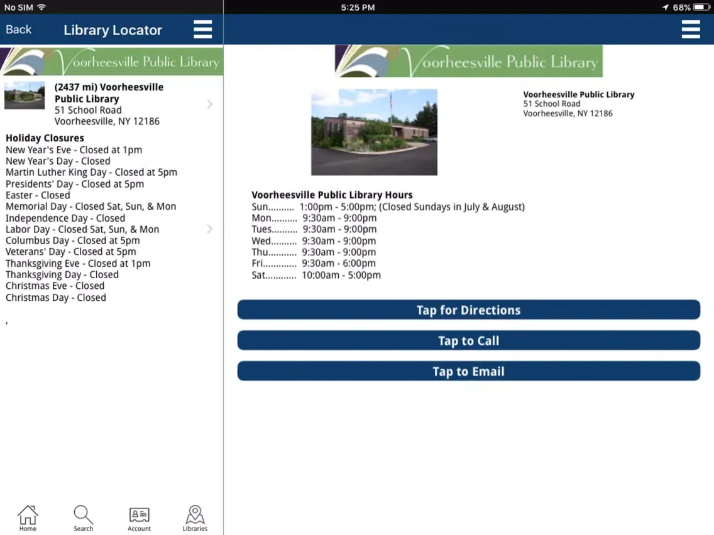Viewport: 714px width, 535px height.
Task: Select the Libraries tab
Action: click(x=195, y=518)
